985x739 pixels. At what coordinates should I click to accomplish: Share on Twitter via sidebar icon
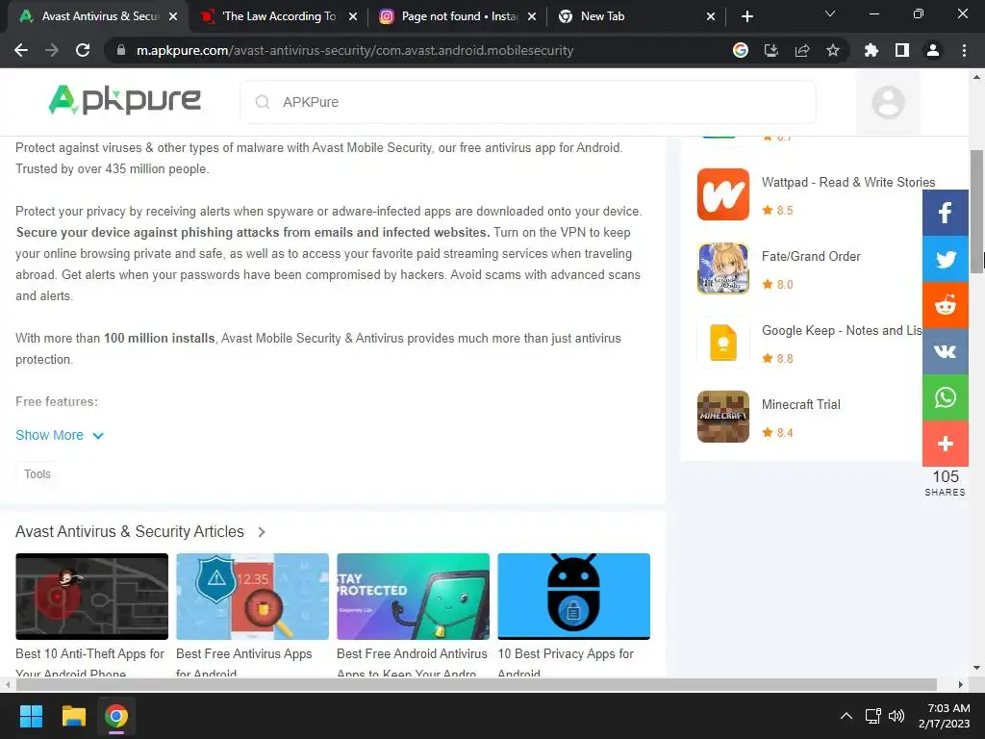point(945,259)
